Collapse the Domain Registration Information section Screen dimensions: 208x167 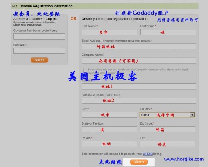tap(13, 6)
